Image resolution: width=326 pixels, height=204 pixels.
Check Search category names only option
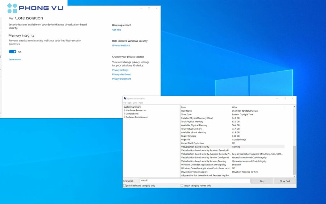pyautogui.click(x=182, y=186)
